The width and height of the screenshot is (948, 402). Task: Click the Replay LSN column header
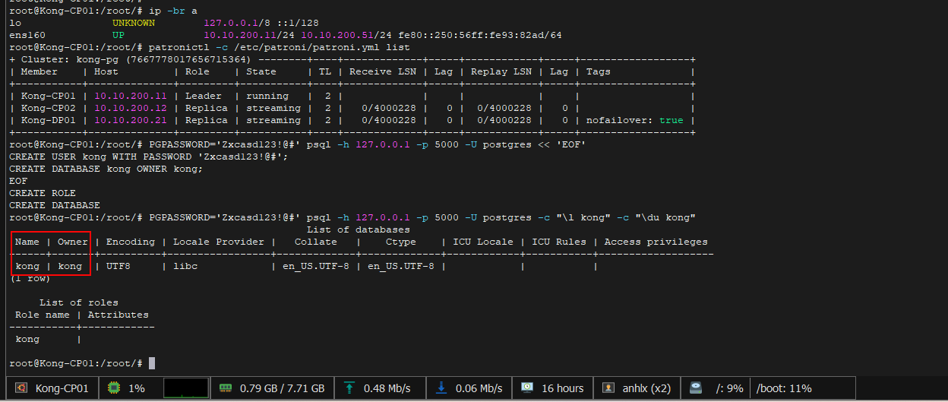tap(501, 71)
